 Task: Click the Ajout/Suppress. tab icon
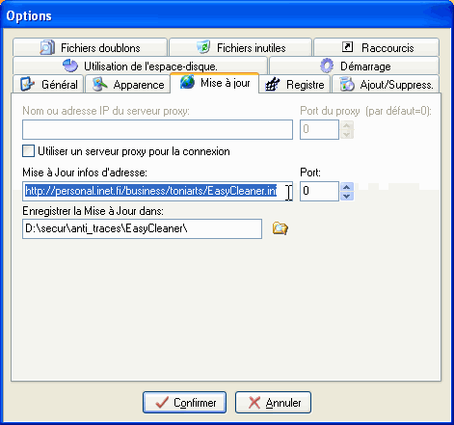pyautogui.click(x=347, y=84)
